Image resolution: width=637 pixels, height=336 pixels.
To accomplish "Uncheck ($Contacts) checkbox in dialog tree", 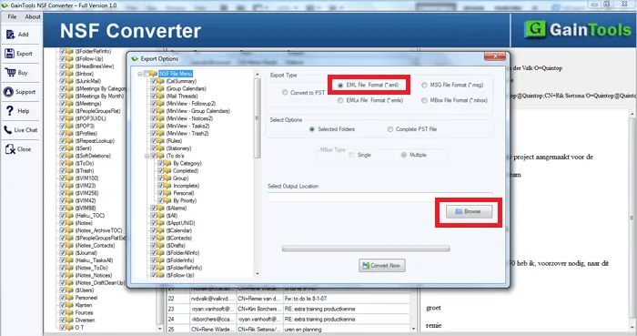I will [x=154, y=238].
